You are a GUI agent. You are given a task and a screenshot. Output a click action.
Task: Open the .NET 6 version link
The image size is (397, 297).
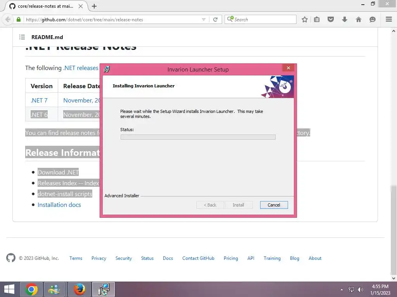[x=39, y=114]
